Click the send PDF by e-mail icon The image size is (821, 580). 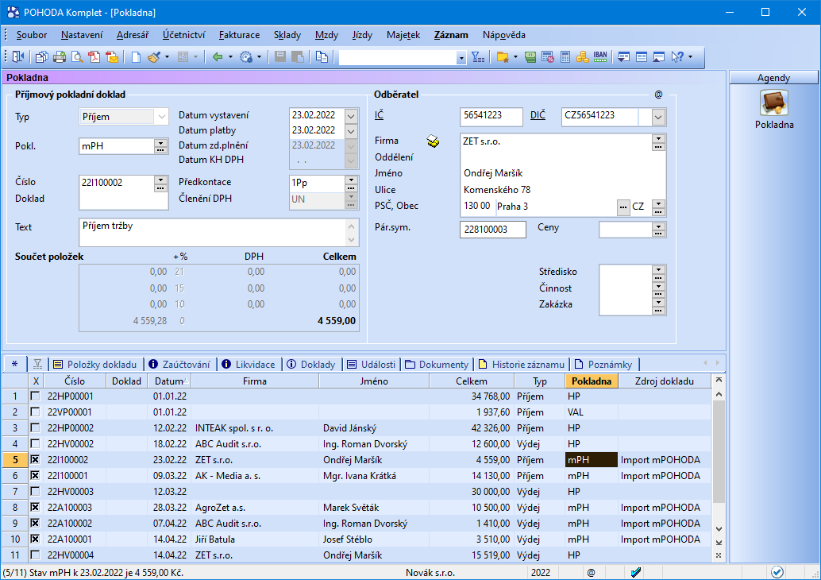pyautogui.click(x=112, y=56)
